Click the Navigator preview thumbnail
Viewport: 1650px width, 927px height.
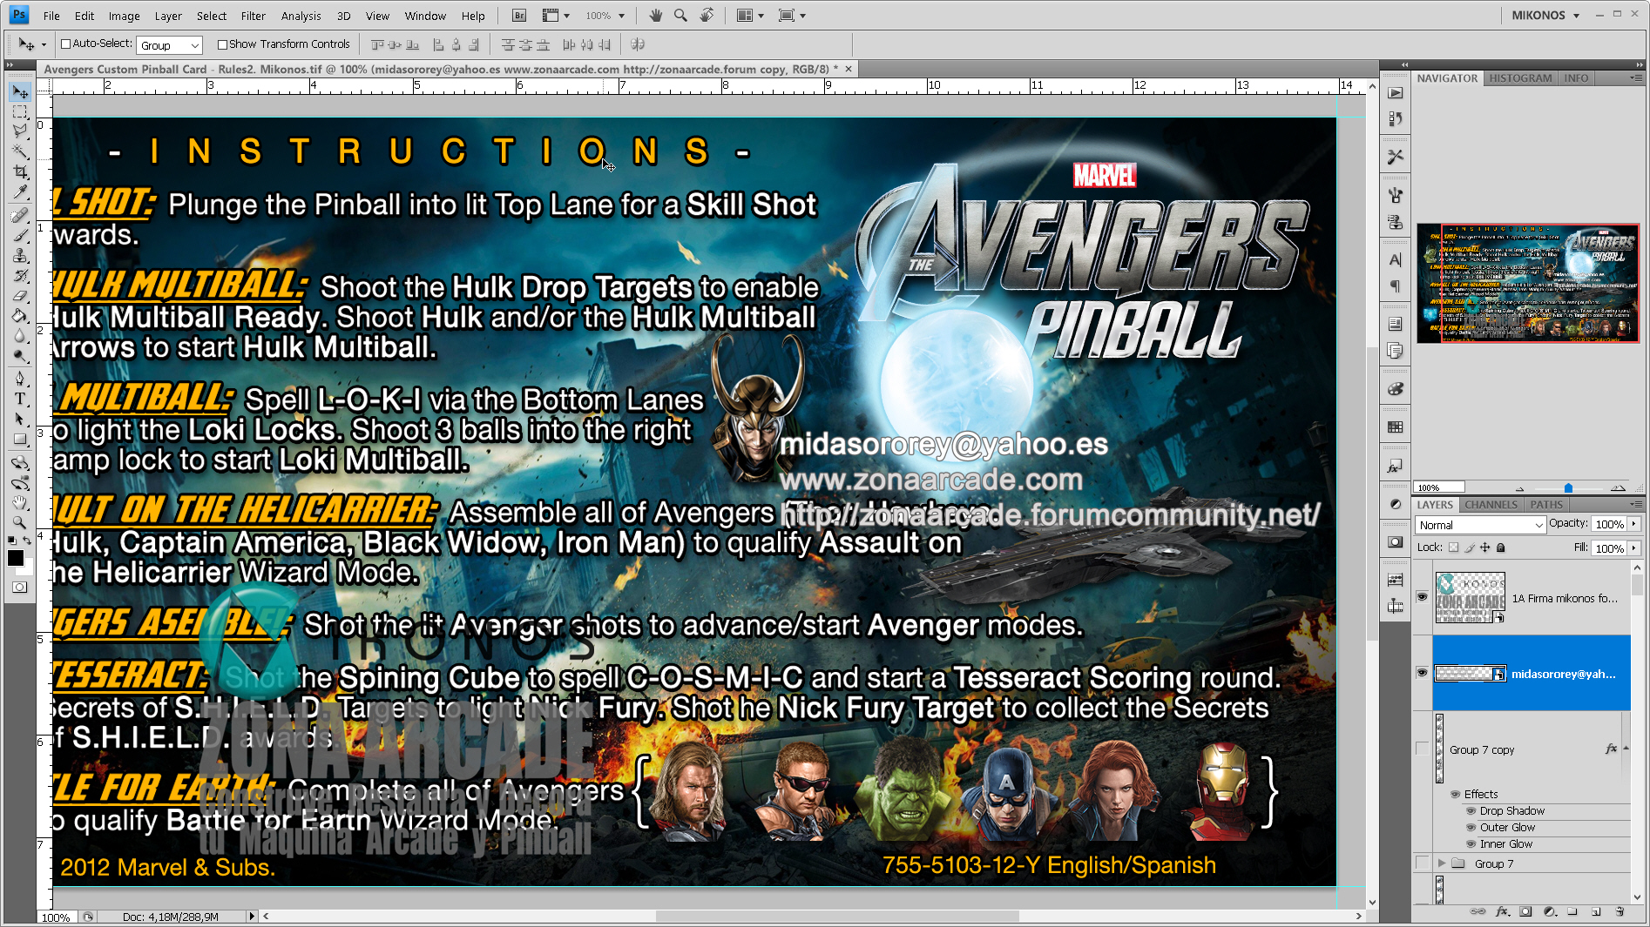1527,284
